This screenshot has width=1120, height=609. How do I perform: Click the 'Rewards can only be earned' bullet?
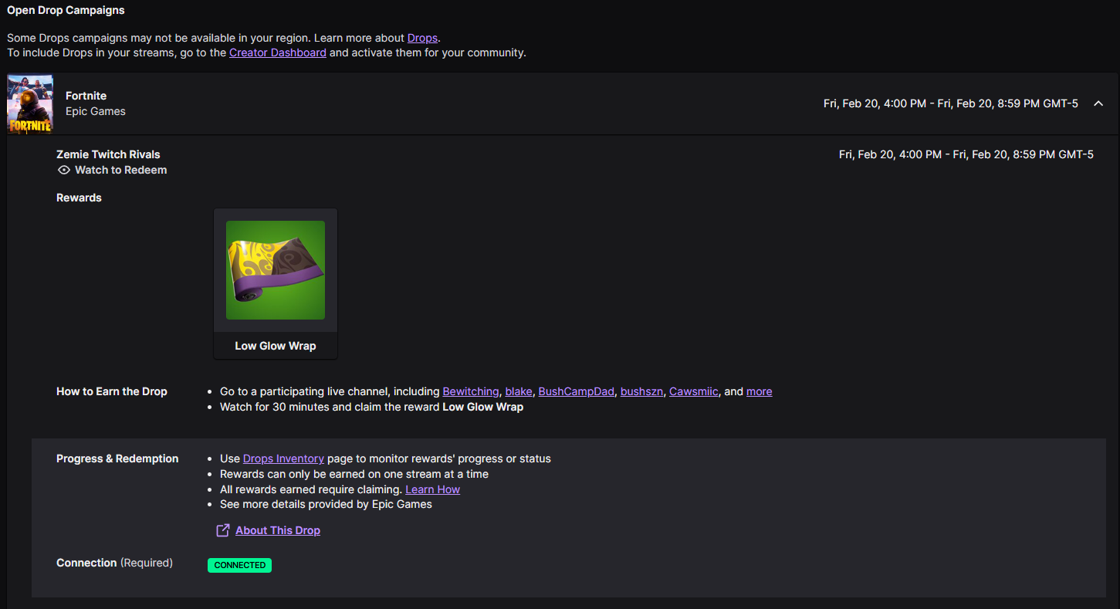(354, 474)
